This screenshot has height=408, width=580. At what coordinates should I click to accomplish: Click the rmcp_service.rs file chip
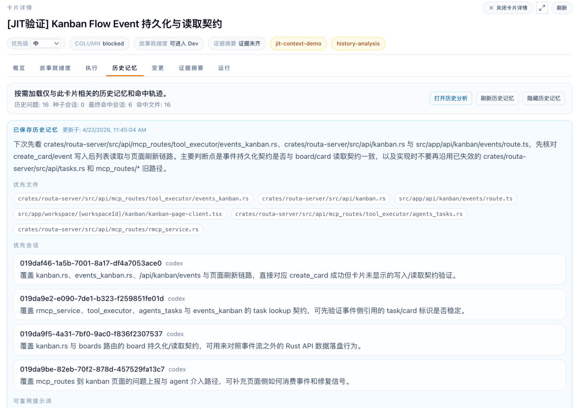pyautogui.click(x=108, y=229)
